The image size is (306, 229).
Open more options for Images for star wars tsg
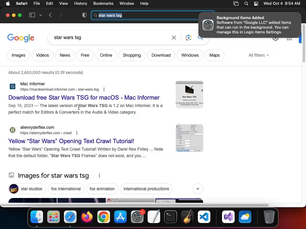tap(99, 176)
